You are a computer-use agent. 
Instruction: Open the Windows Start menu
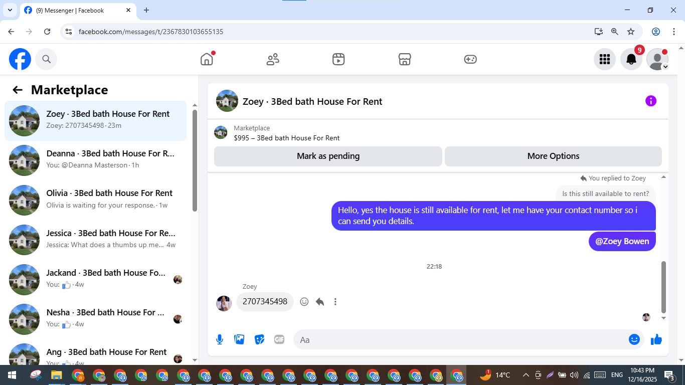(x=12, y=375)
